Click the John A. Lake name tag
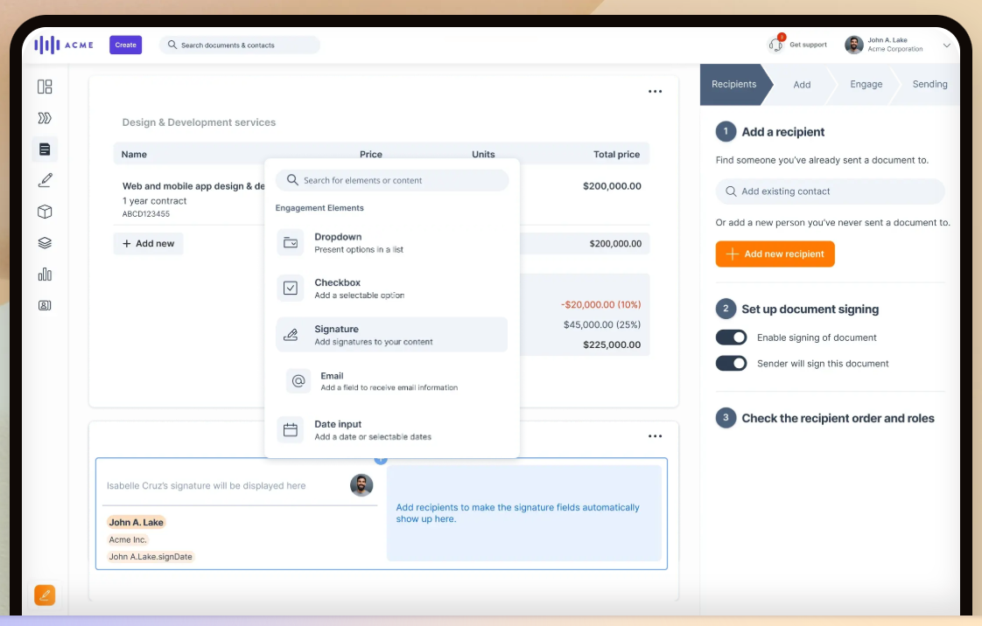Image resolution: width=982 pixels, height=626 pixels. 136,522
